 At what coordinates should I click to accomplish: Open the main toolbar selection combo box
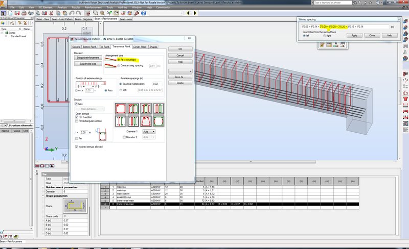[x=166, y=13]
